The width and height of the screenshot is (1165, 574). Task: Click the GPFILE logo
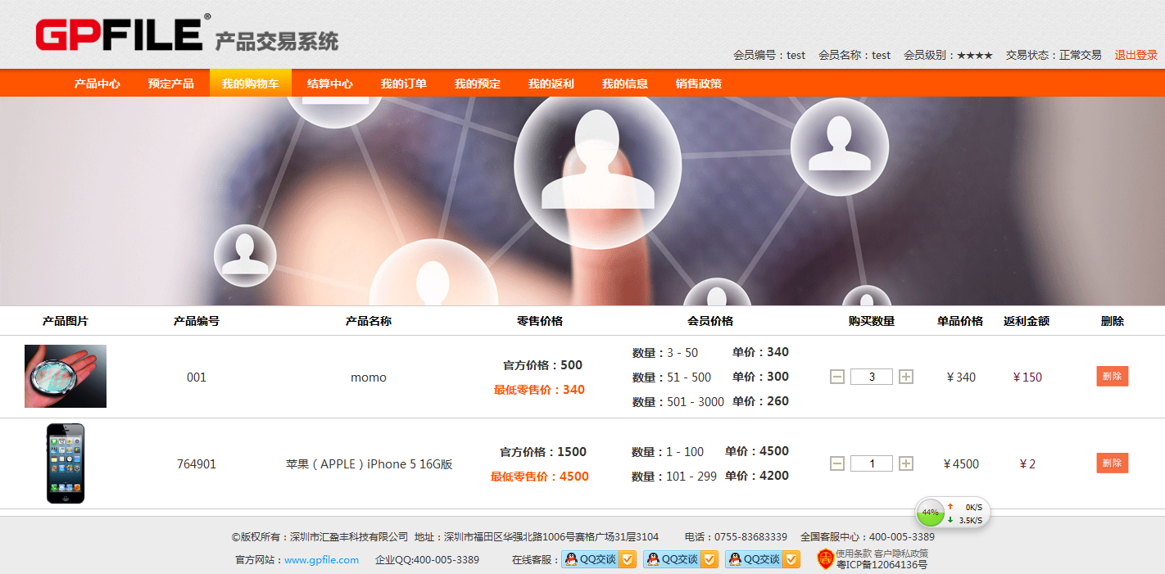[120, 34]
